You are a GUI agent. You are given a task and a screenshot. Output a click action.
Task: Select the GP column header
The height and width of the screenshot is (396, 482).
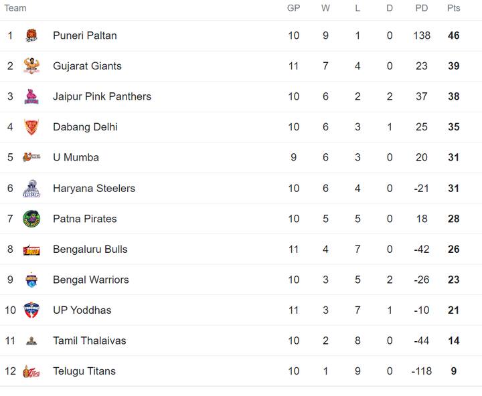coord(294,8)
